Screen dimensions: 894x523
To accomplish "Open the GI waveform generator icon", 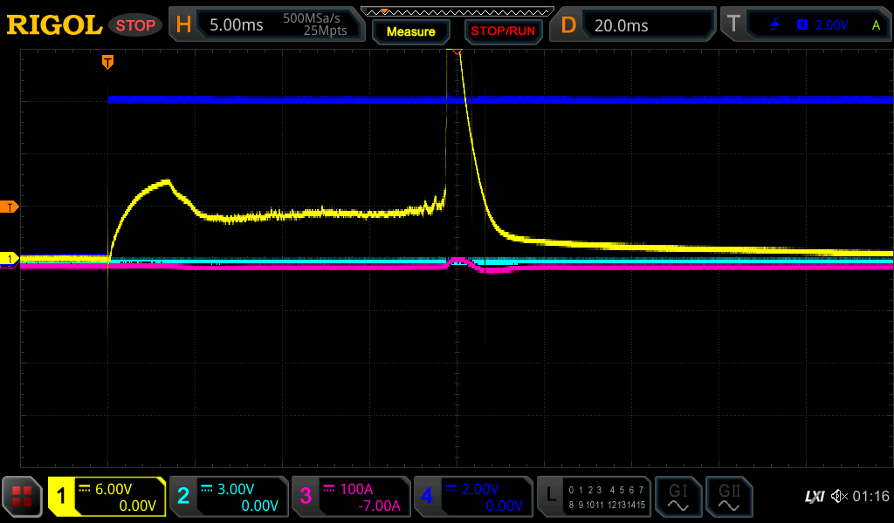I will click(677, 497).
